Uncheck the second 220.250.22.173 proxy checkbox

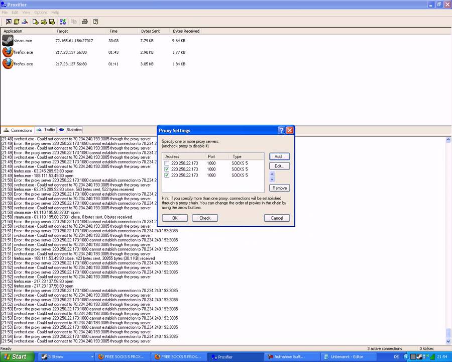[x=167, y=169]
